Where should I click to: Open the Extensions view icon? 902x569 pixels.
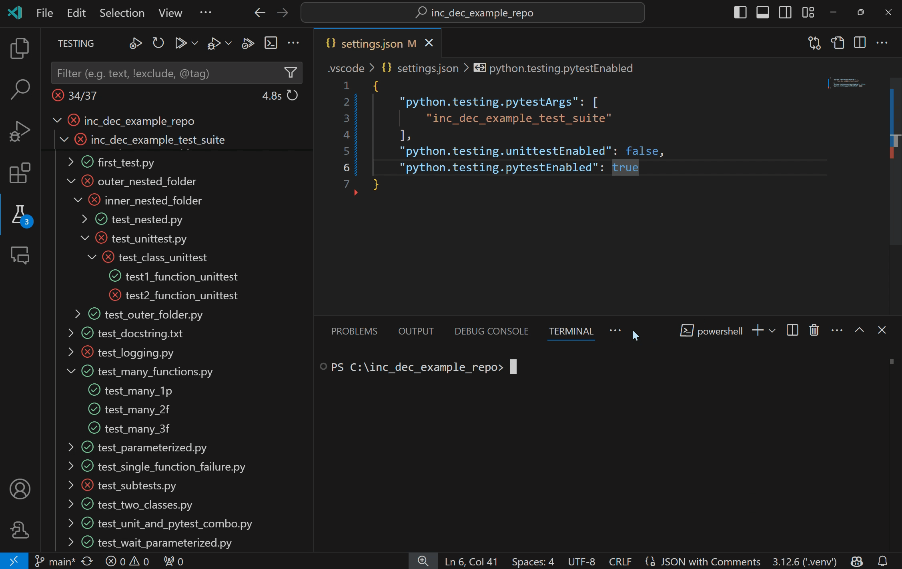point(20,173)
